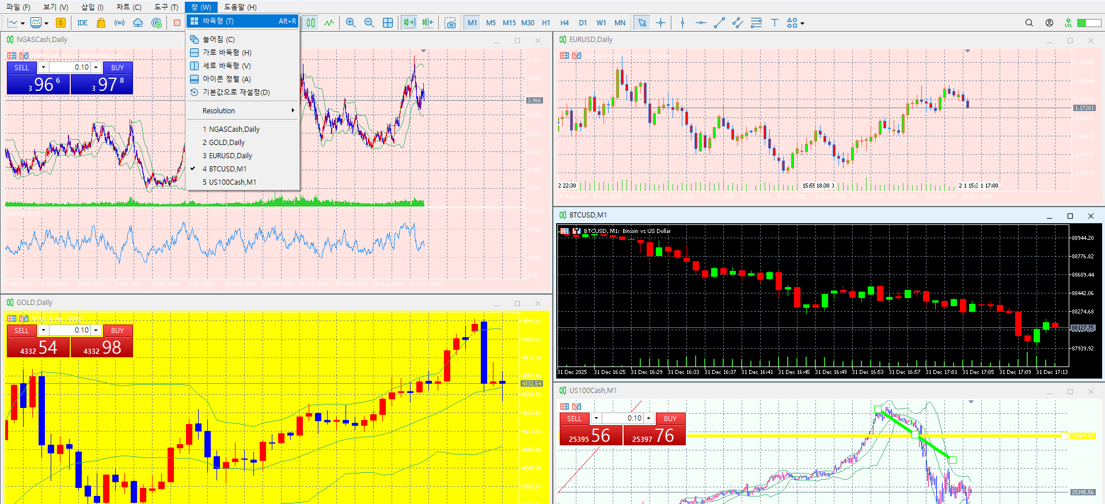Image resolution: width=1105 pixels, height=504 pixels.
Task: Toggle chart auto-scroll button
Action: click(x=409, y=23)
